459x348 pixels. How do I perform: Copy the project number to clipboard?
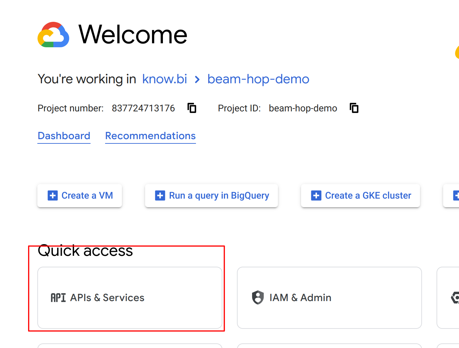click(192, 108)
